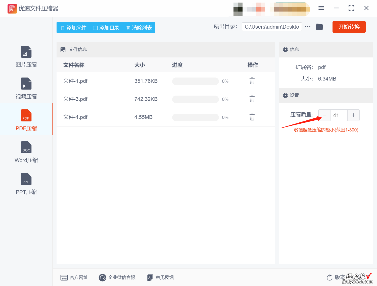This screenshot has width=377, height=286.
Task: Click the 文件名称 column header
Action: [x=74, y=65]
